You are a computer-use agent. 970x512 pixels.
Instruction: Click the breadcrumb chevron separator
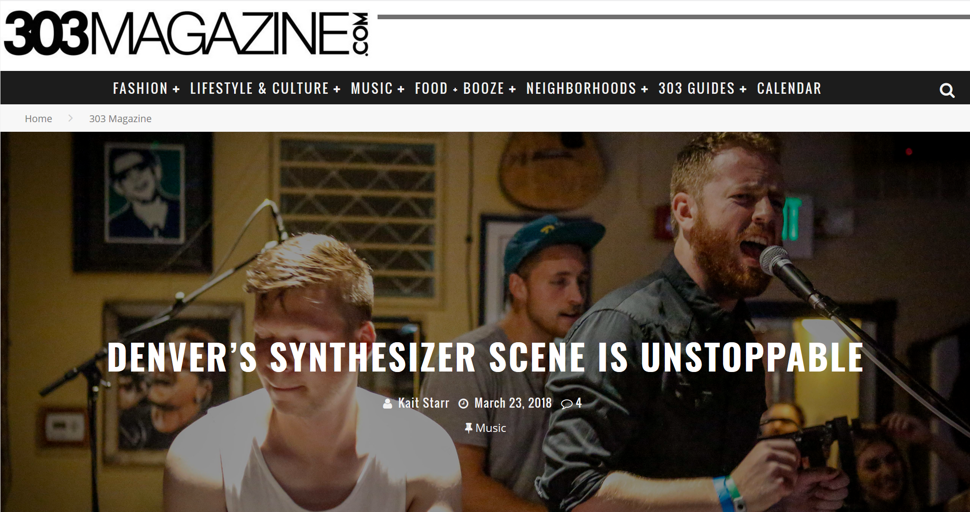[x=71, y=118]
